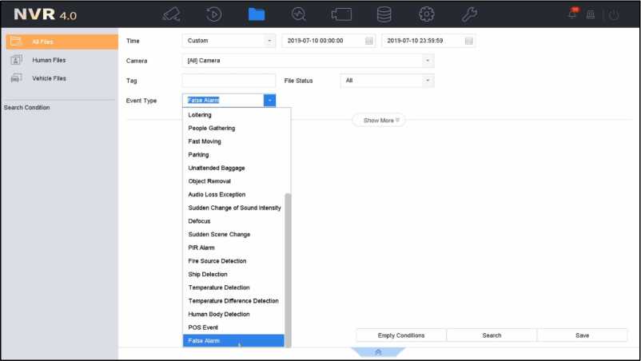Click the alarm bell notification icon
This screenshot has width=641, height=361.
(x=573, y=14)
